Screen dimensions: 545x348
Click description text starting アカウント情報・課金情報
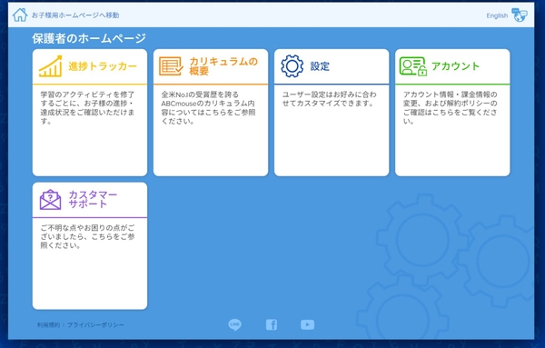451,108
